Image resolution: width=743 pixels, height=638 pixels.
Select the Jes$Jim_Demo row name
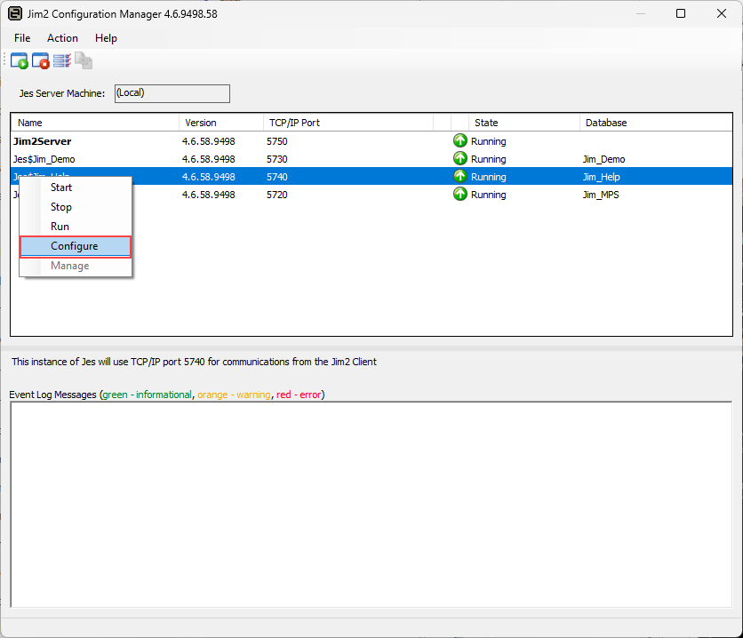pyautogui.click(x=44, y=159)
